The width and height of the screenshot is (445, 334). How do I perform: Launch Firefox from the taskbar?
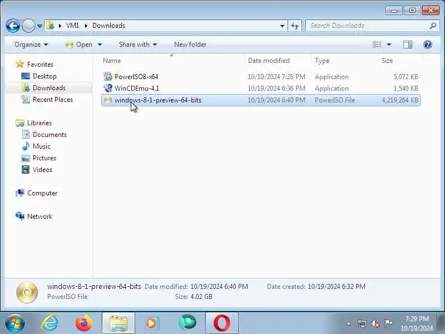click(84, 323)
